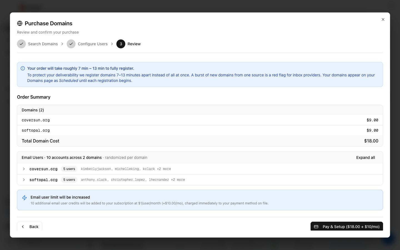Go to the Search Domains step
400x250 pixels.
pyautogui.click(x=43, y=44)
